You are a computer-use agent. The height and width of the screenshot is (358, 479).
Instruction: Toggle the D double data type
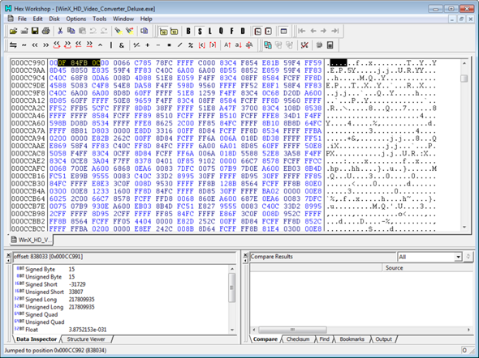(x=243, y=31)
